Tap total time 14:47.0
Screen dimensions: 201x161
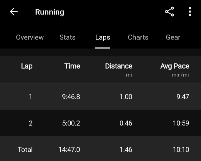[x=69, y=150]
